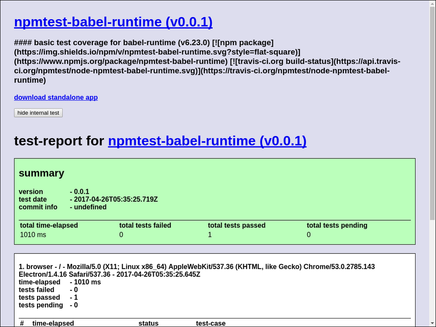Select the total time-elapsed column header
This screenshot has height=327, width=436.
[x=49, y=226]
